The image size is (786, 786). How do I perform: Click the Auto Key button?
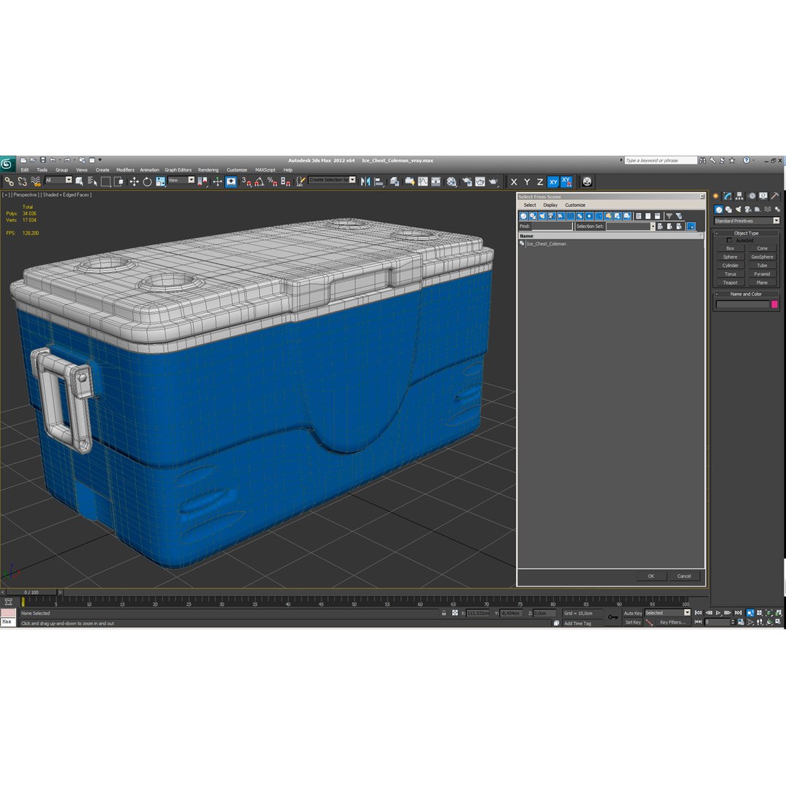[632, 614]
